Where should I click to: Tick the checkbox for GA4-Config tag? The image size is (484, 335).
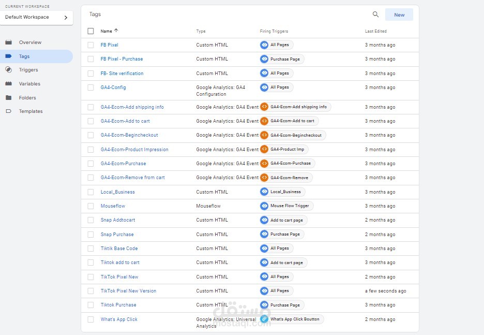90,88
